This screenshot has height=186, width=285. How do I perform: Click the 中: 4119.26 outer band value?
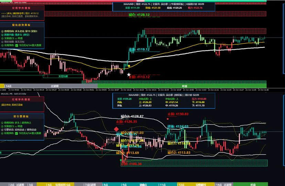(x=172, y=106)
